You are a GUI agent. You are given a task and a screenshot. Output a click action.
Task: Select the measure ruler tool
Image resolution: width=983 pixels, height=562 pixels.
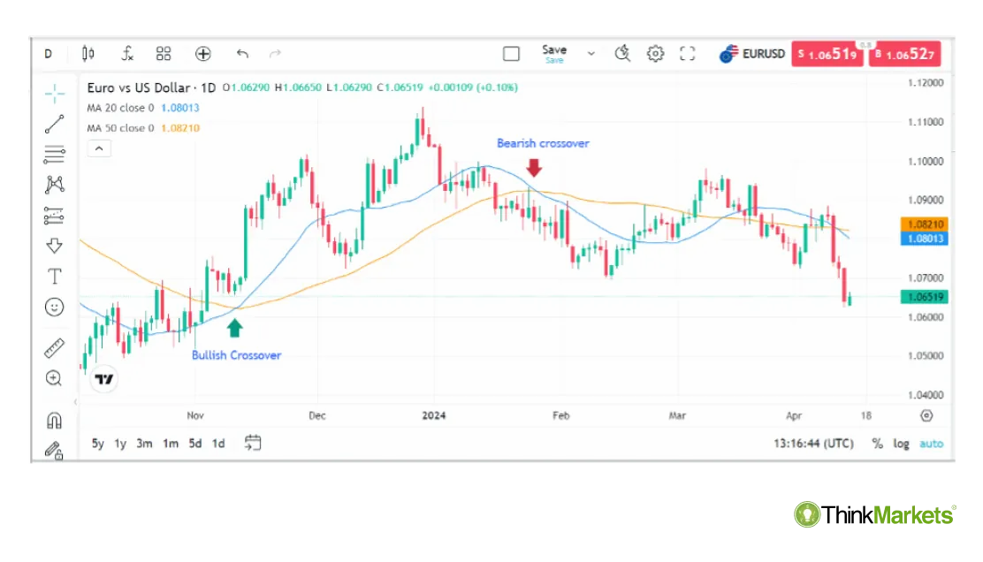(54, 346)
